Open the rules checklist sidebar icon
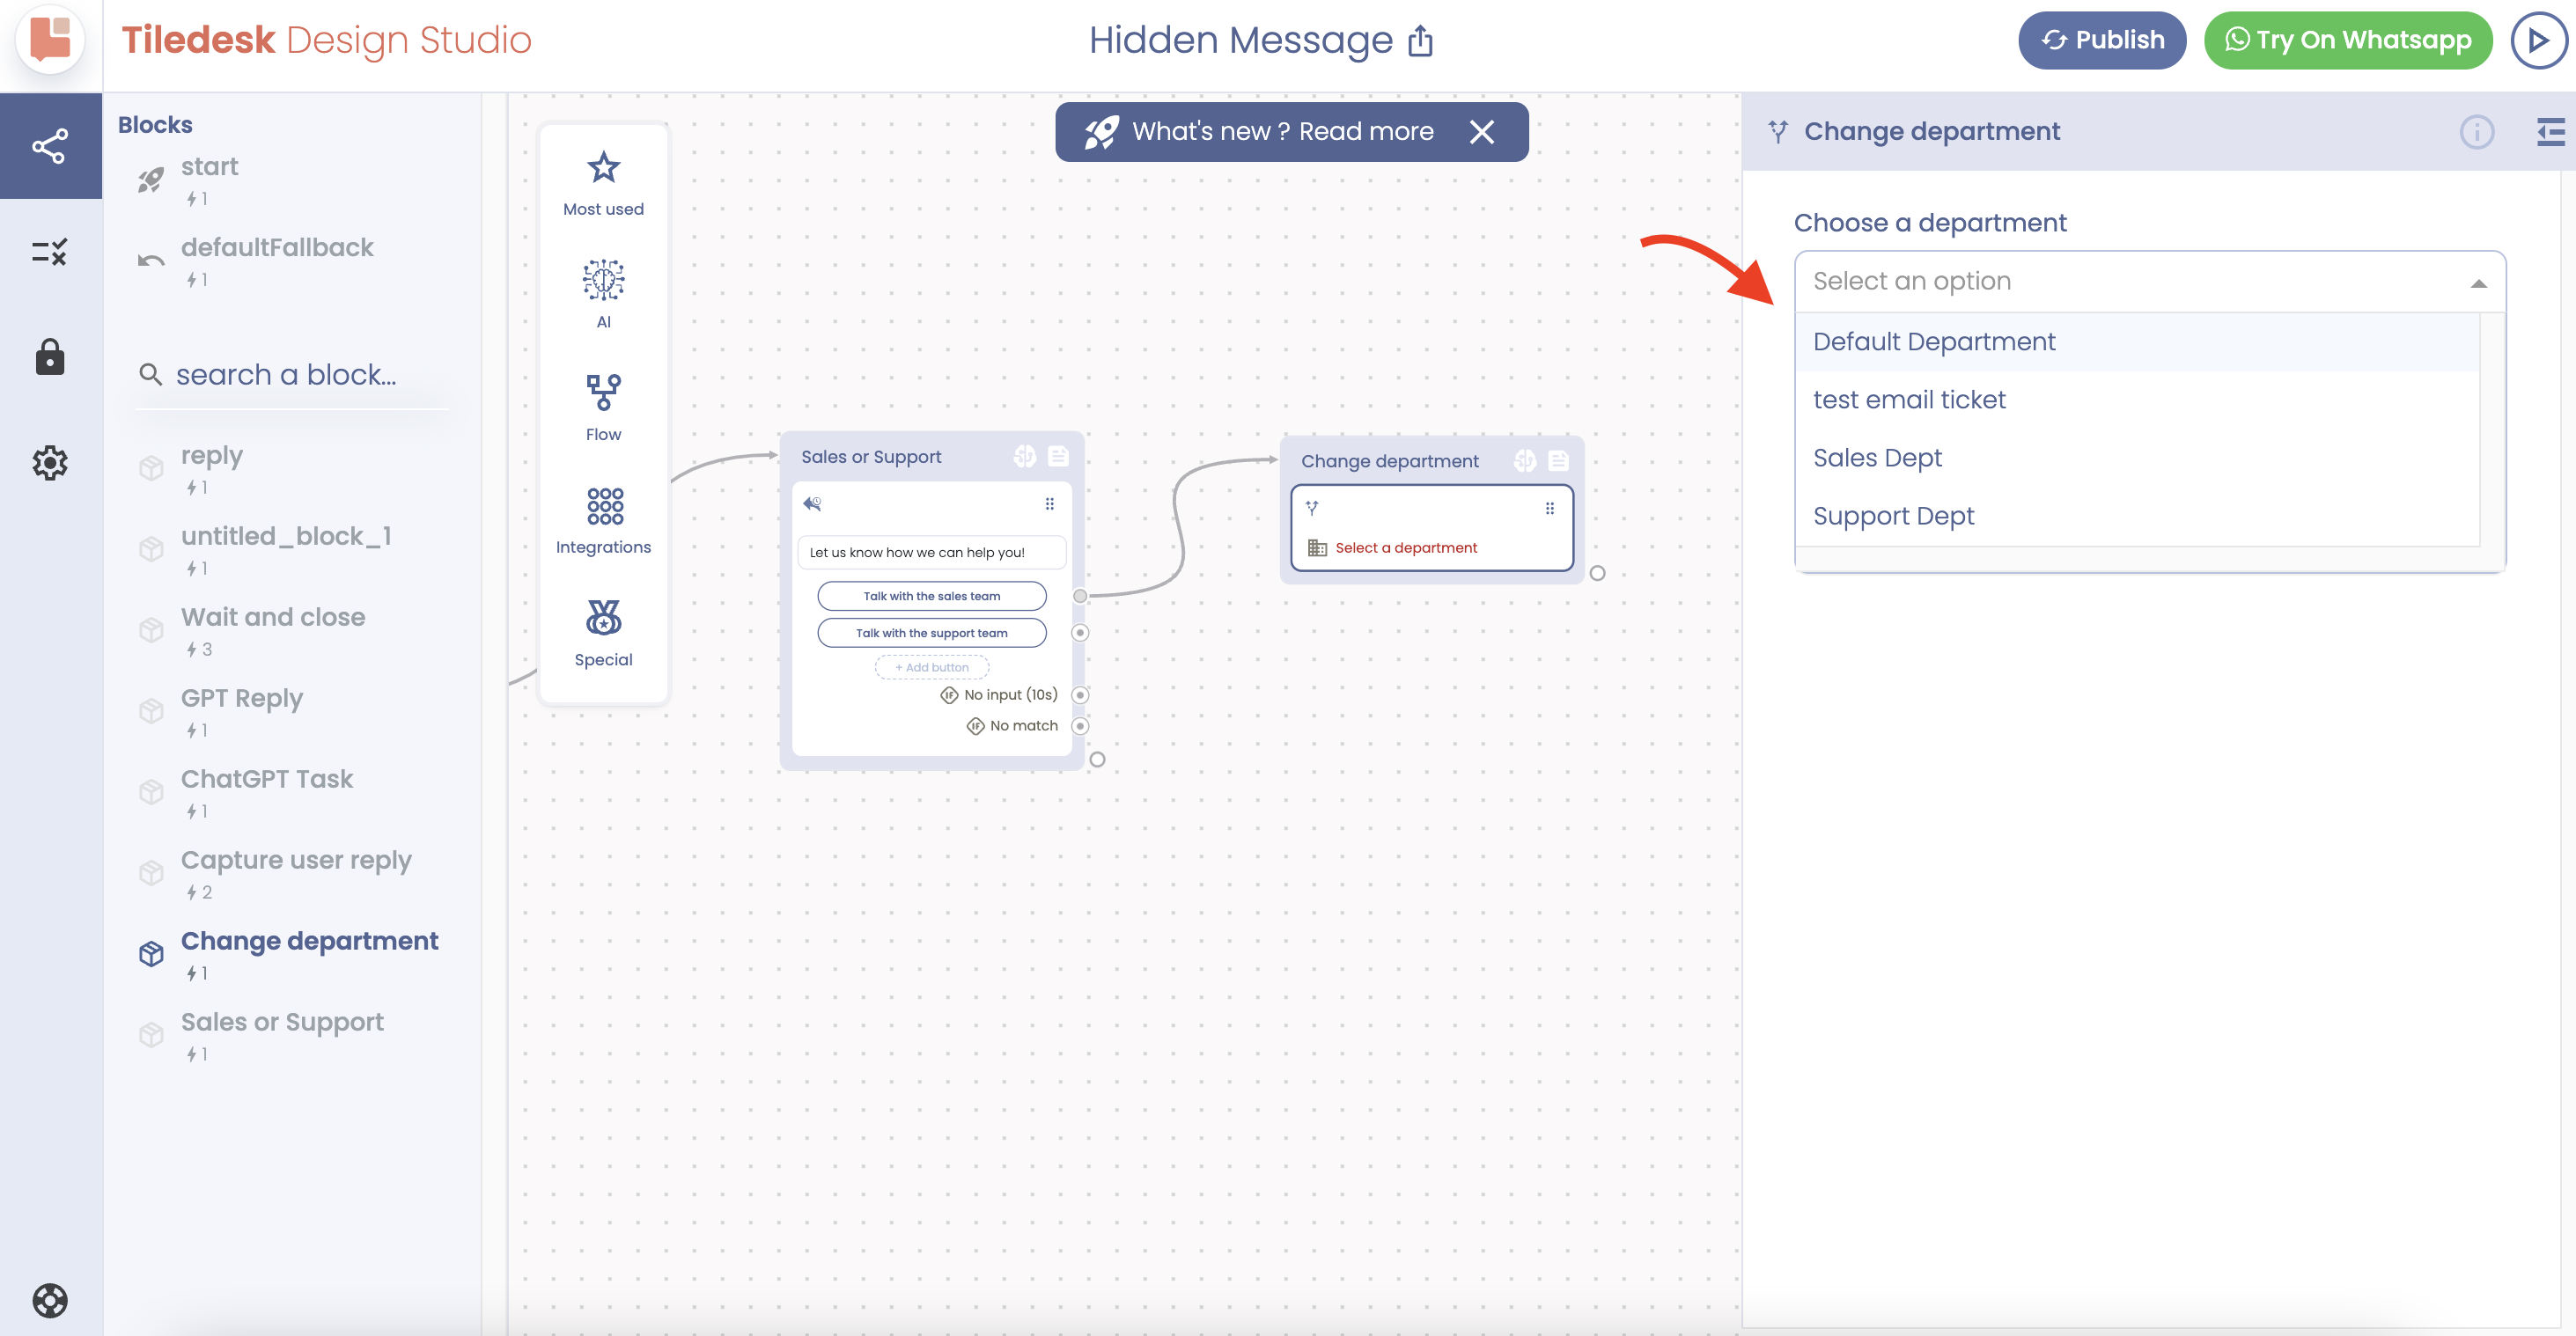Viewport: 2576px width, 1336px height. pyautogui.click(x=50, y=251)
